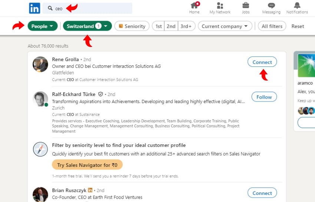Open Brian Ruszczyk's name link
Viewport: 315px width, 202px height.
(69, 190)
